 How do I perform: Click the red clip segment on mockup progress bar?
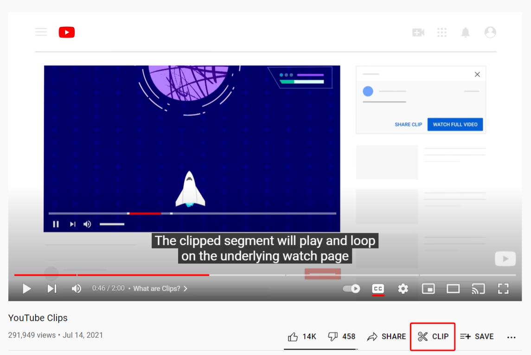[x=145, y=214]
